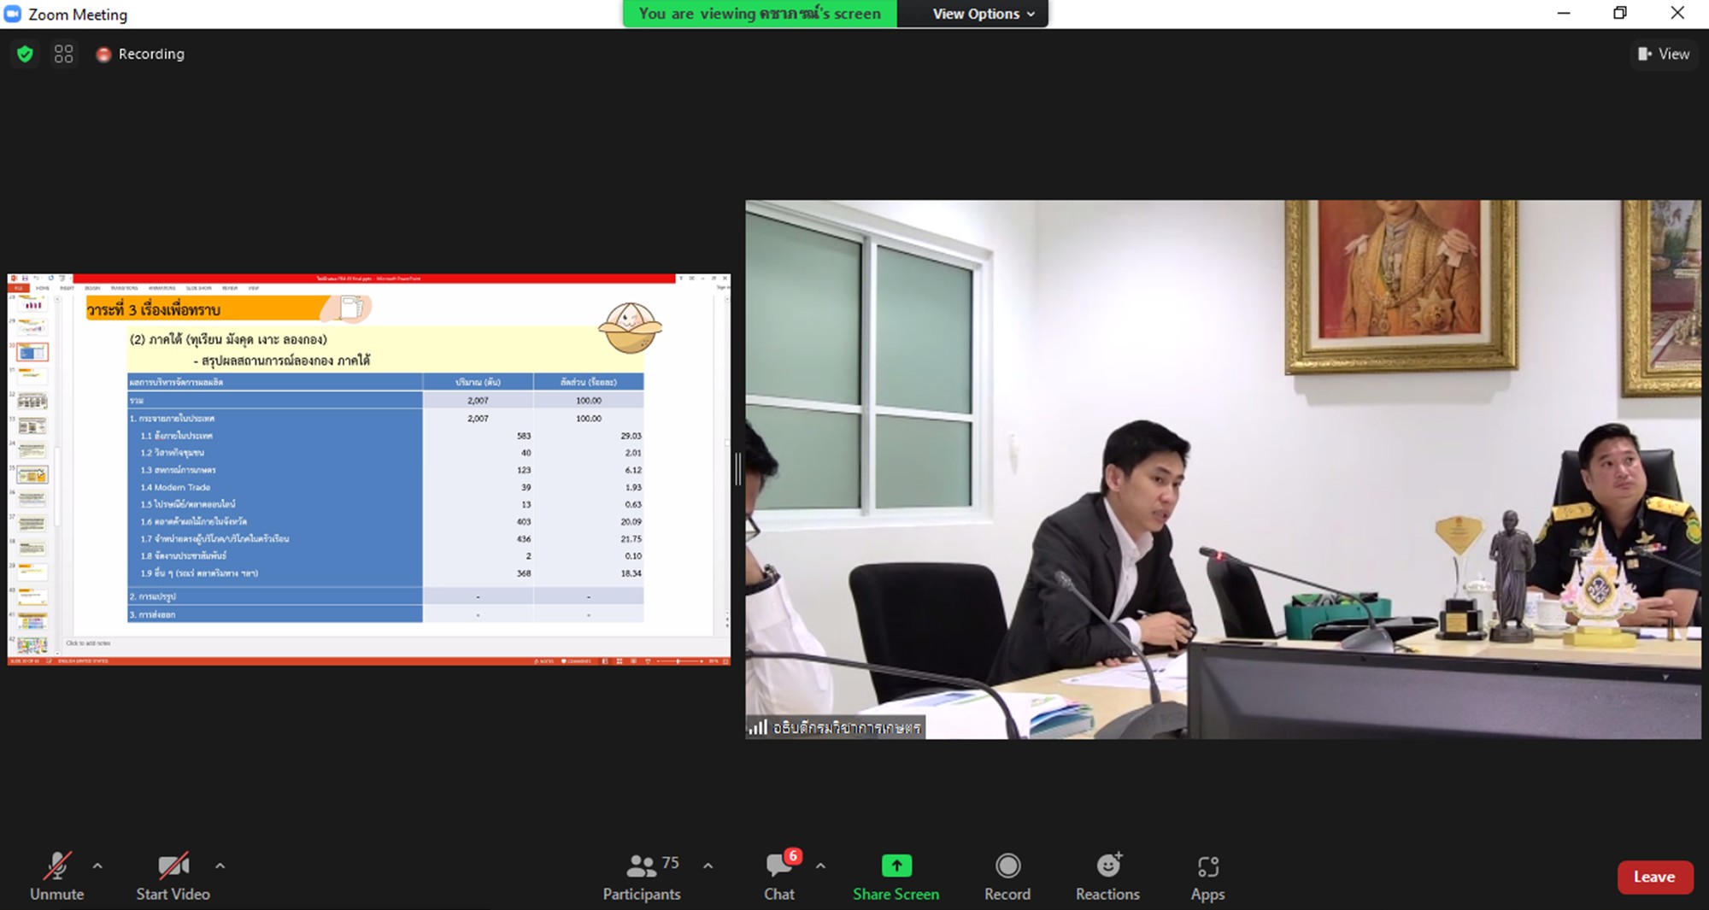Open the TRANSITIONS tab in shared PowerPoint

click(x=124, y=288)
